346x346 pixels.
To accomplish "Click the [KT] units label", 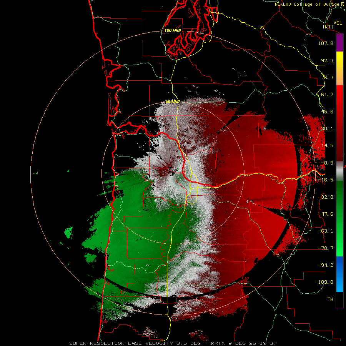I will coord(328,27).
